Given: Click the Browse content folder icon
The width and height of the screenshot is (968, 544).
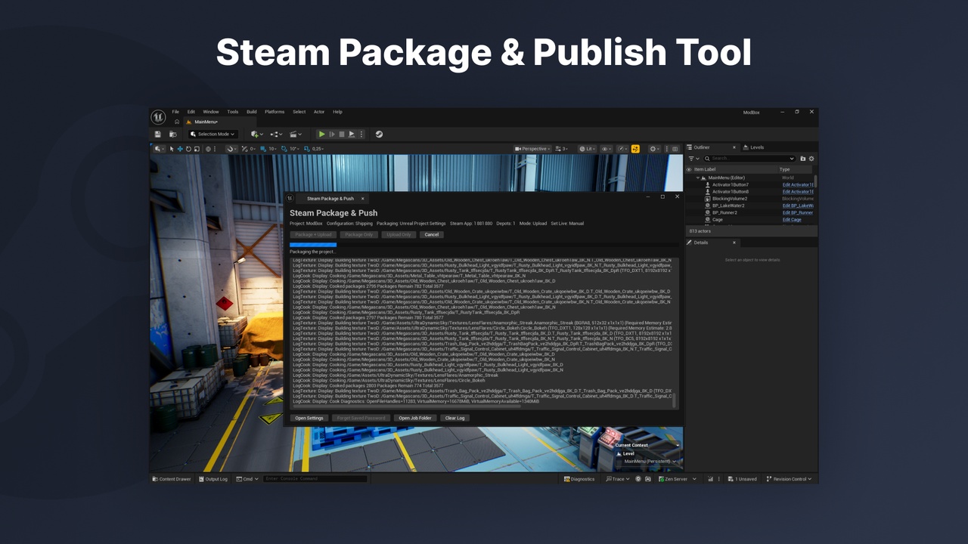Looking at the screenshot, I should [173, 134].
